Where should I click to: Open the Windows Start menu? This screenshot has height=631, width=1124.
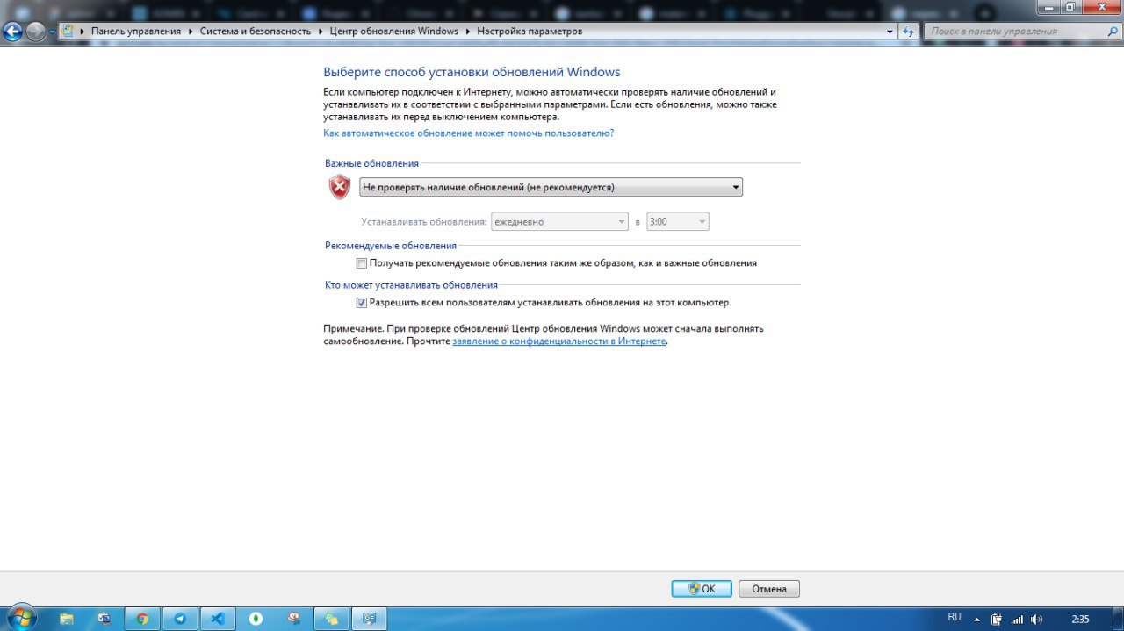[20, 618]
